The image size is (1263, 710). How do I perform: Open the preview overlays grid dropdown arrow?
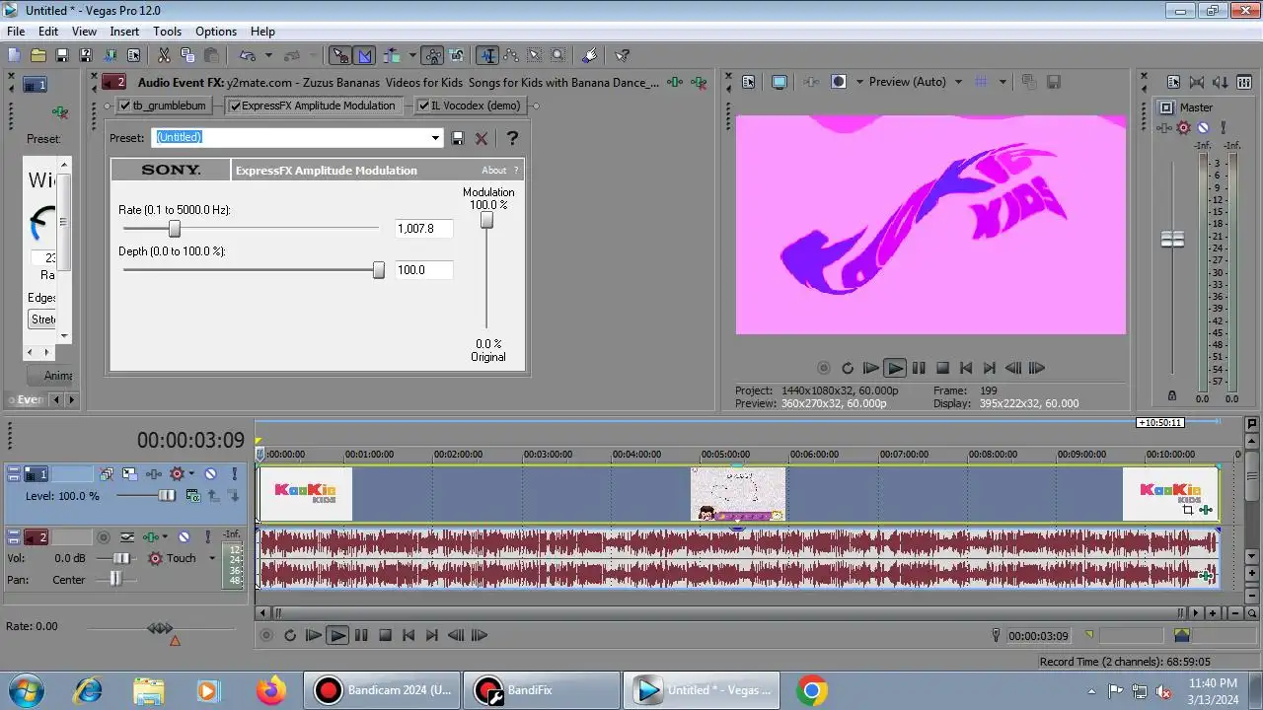point(1003,82)
